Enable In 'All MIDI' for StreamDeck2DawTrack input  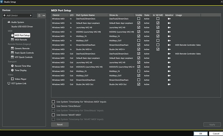158,45
